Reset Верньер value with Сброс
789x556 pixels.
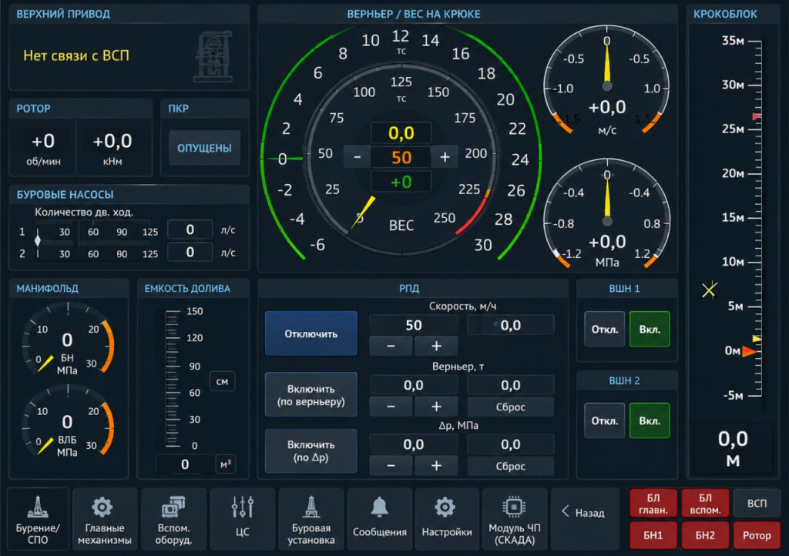(x=510, y=407)
